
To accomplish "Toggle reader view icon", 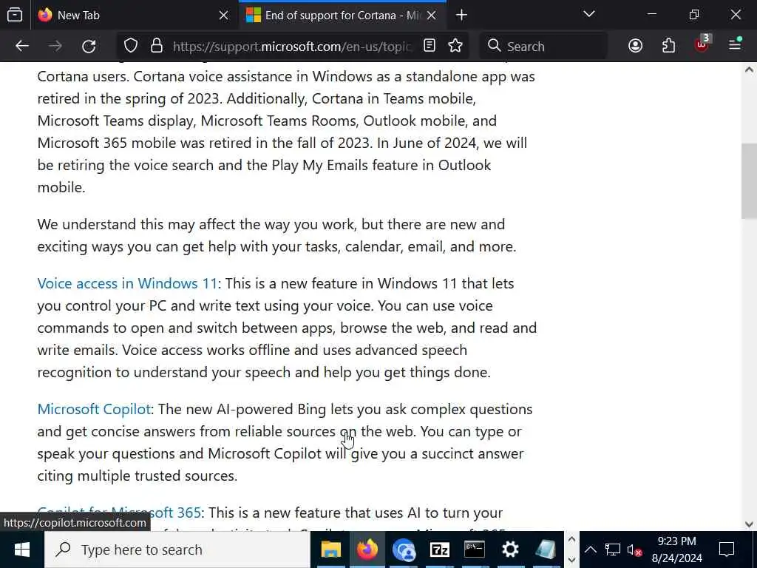I will [430, 46].
